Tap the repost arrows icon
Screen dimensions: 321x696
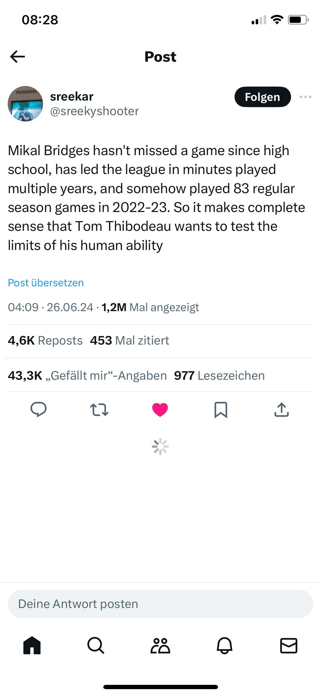[99, 409]
